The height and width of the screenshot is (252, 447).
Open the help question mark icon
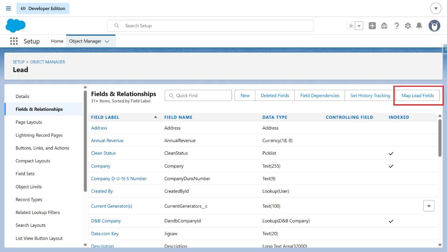pyautogui.click(x=397, y=26)
